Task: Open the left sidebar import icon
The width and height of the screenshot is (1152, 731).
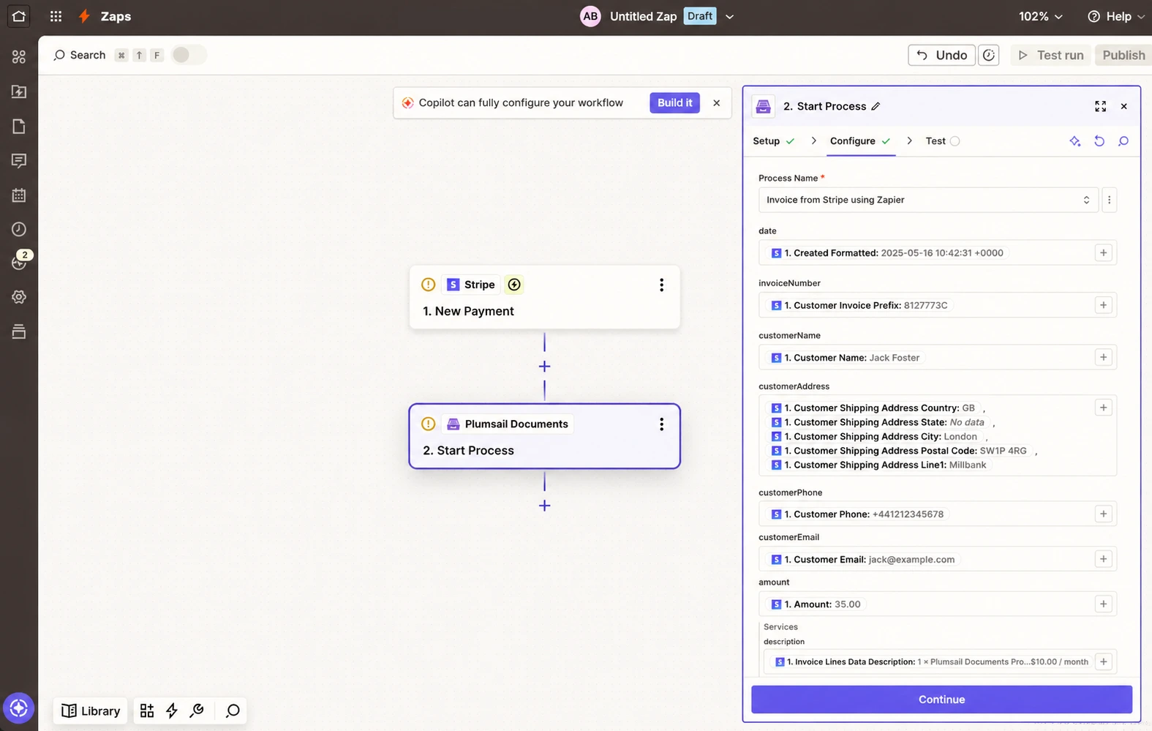Action: click(19, 91)
